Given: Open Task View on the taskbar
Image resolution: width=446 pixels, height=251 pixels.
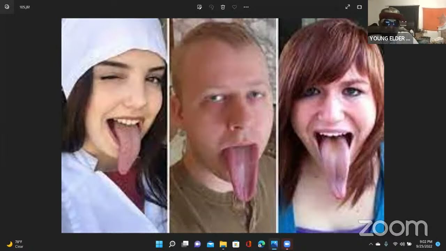Looking at the screenshot, I should point(185,244).
